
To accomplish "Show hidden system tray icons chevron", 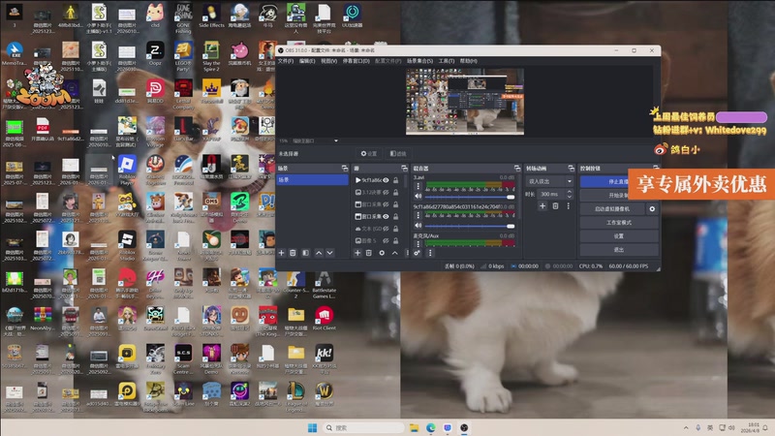I will pos(686,427).
